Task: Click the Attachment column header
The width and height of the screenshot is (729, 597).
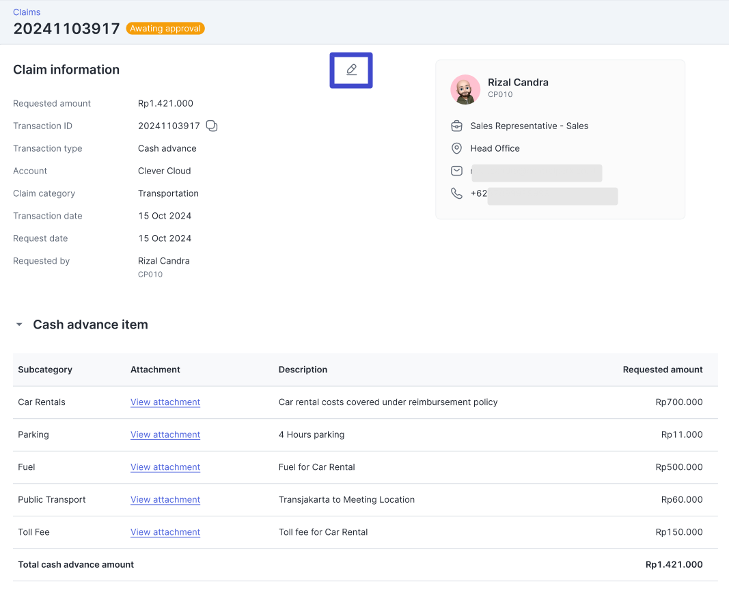Action: [155, 370]
